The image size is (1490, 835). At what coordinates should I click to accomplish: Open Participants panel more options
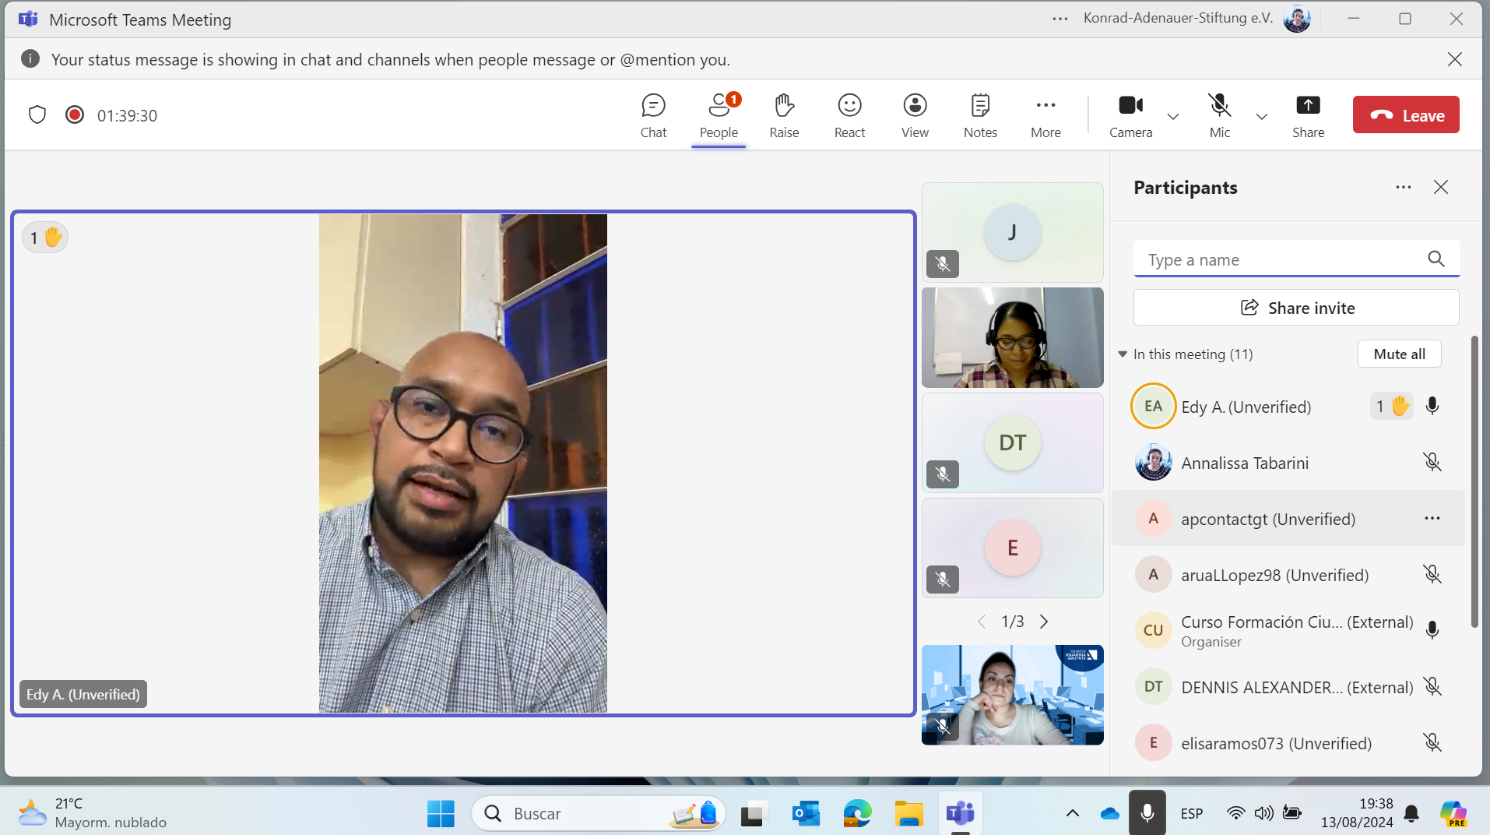(1403, 188)
